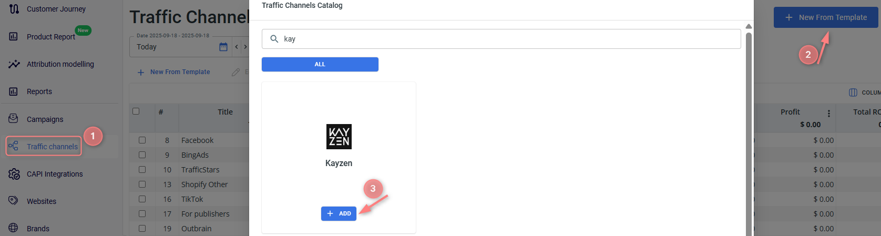Tick the Facebook row checkbox

tap(142, 140)
